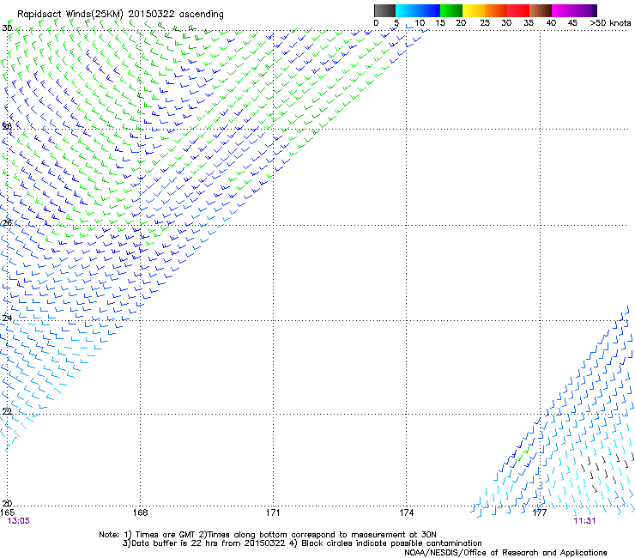Click the purple time stamp '13:05'

19,521
